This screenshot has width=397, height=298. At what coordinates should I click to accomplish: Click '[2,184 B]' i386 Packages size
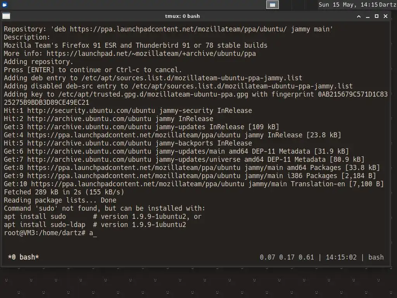click(359, 176)
